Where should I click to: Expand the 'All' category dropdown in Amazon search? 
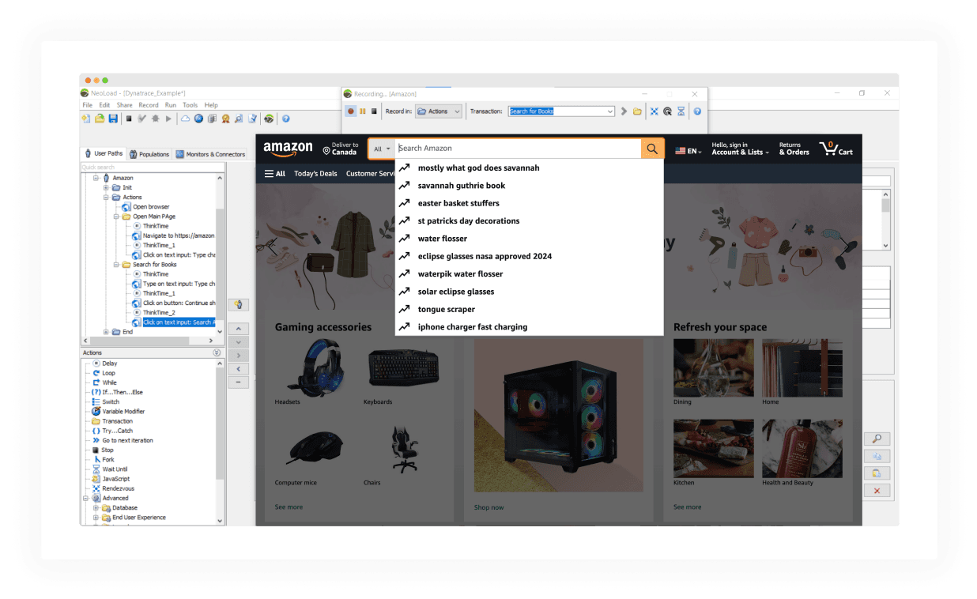pyautogui.click(x=382, y=148)
